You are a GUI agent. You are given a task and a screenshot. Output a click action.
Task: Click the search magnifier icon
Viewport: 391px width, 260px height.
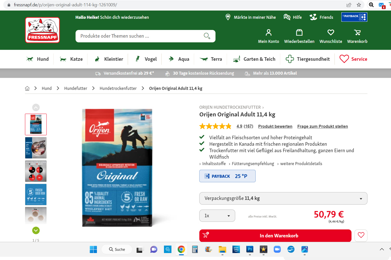[x=207, y=36]
